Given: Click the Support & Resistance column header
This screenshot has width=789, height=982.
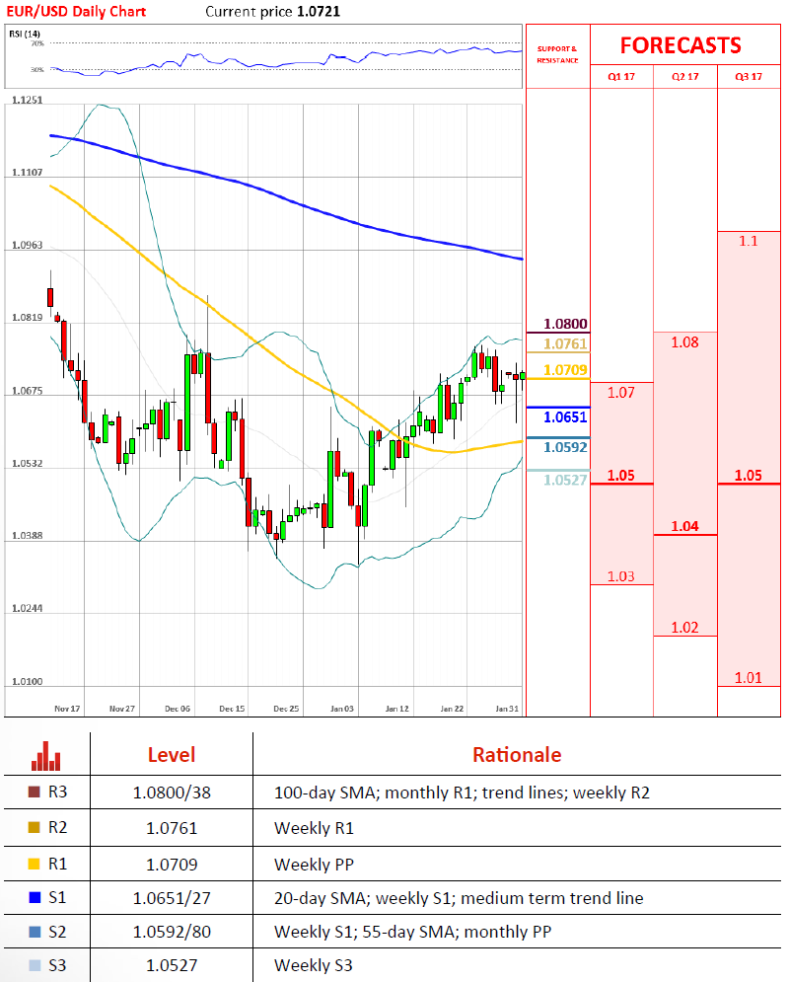Looking at the screenshot, I should tap(557, 54).
